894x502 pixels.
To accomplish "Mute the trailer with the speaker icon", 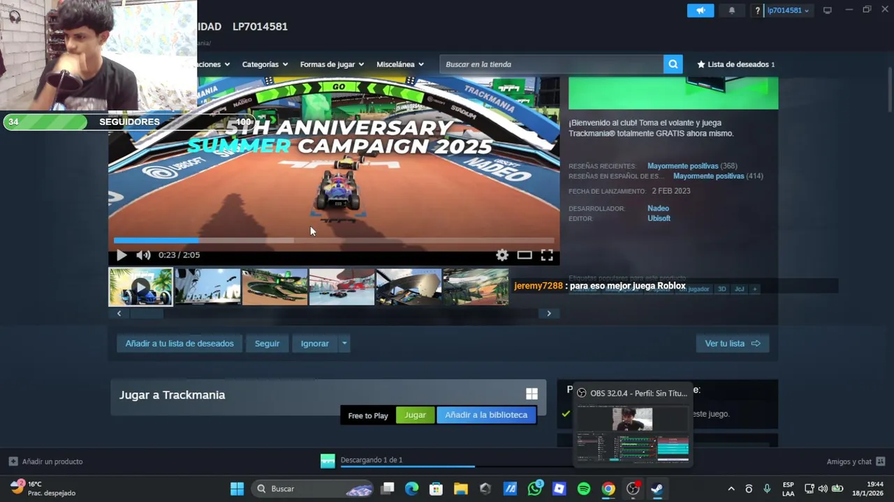I will [x=143, y=255].
